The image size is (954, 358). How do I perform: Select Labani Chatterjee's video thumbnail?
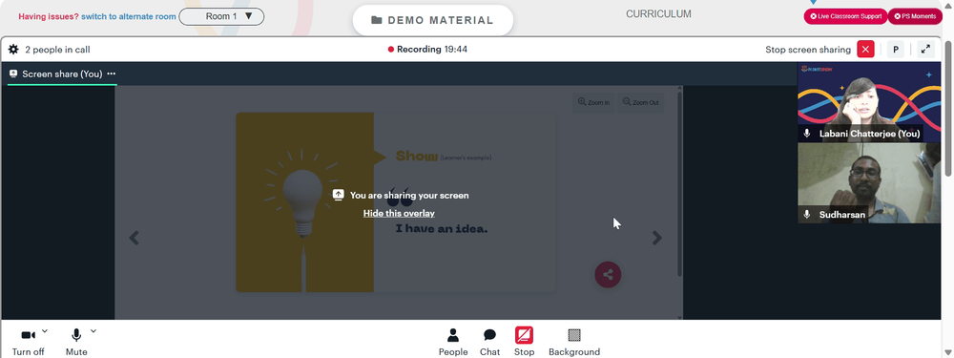[869, 102]
